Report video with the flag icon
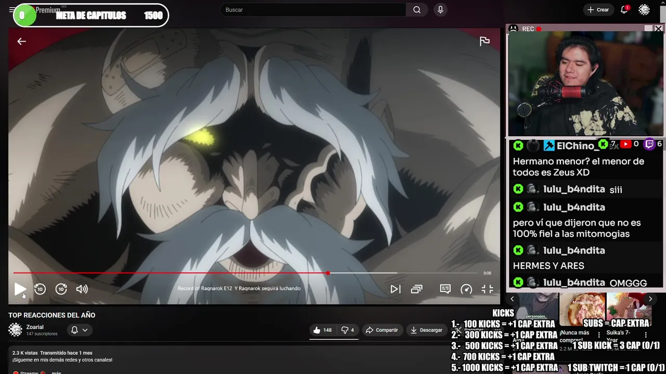 (484, 42)
